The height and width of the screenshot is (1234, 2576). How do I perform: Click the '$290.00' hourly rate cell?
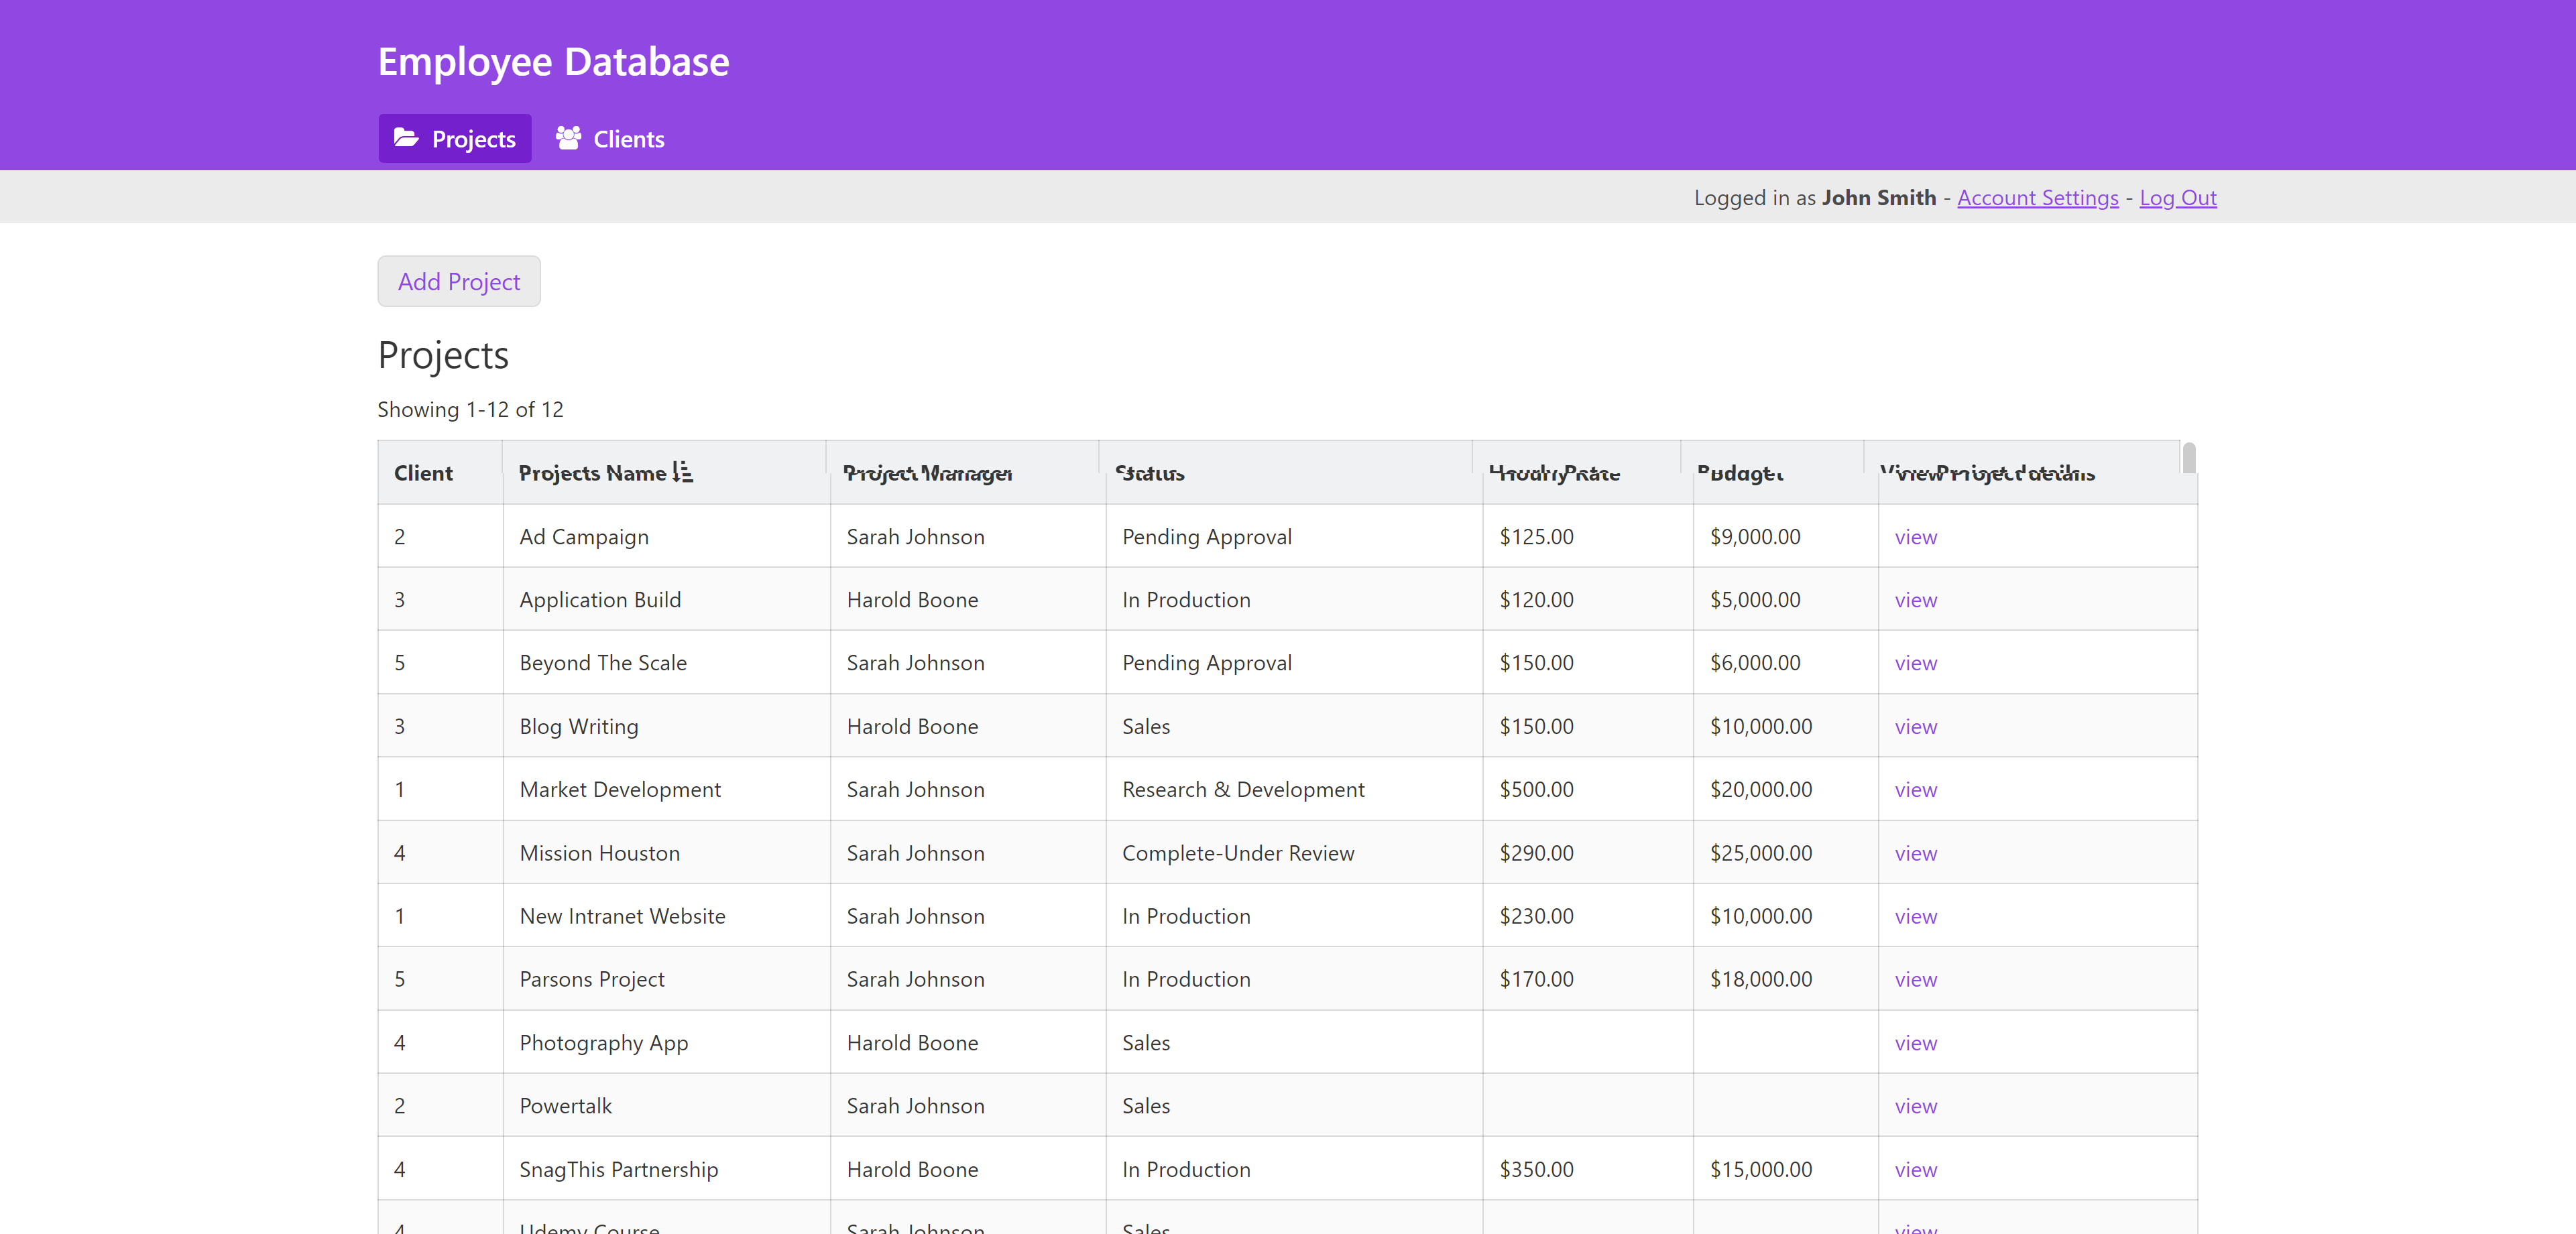[1588, 853]
